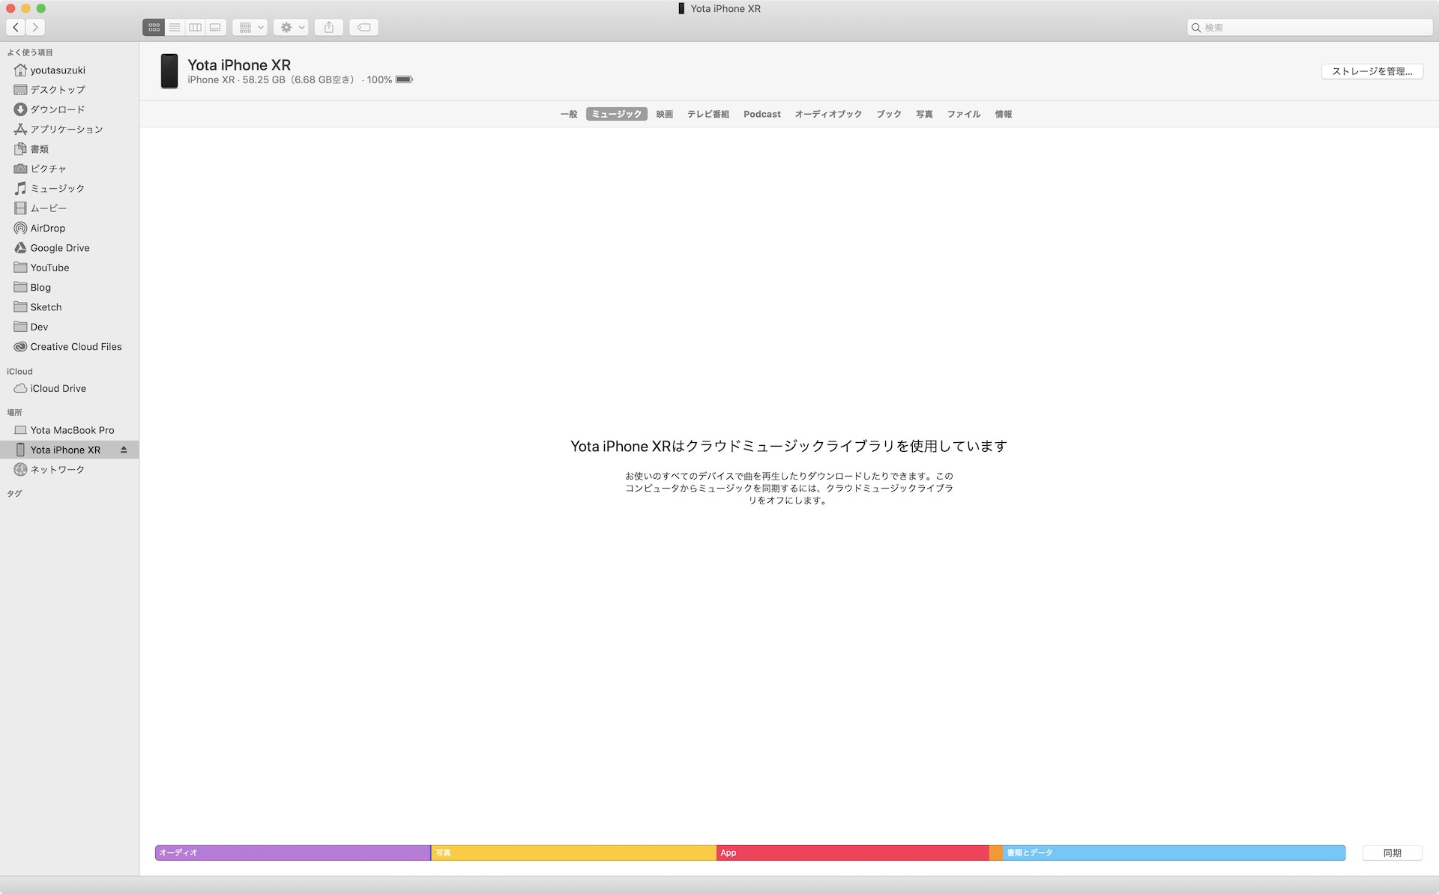
Task: Click the ファイル tab
Action: tap(963, 113)
